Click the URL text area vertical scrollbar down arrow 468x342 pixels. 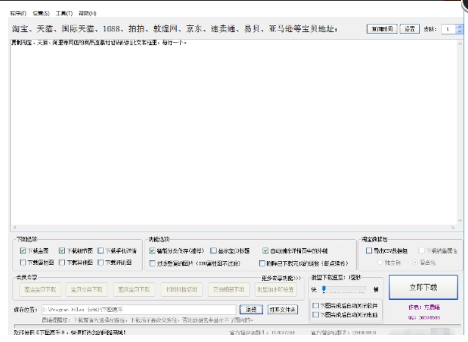point(460,221)
